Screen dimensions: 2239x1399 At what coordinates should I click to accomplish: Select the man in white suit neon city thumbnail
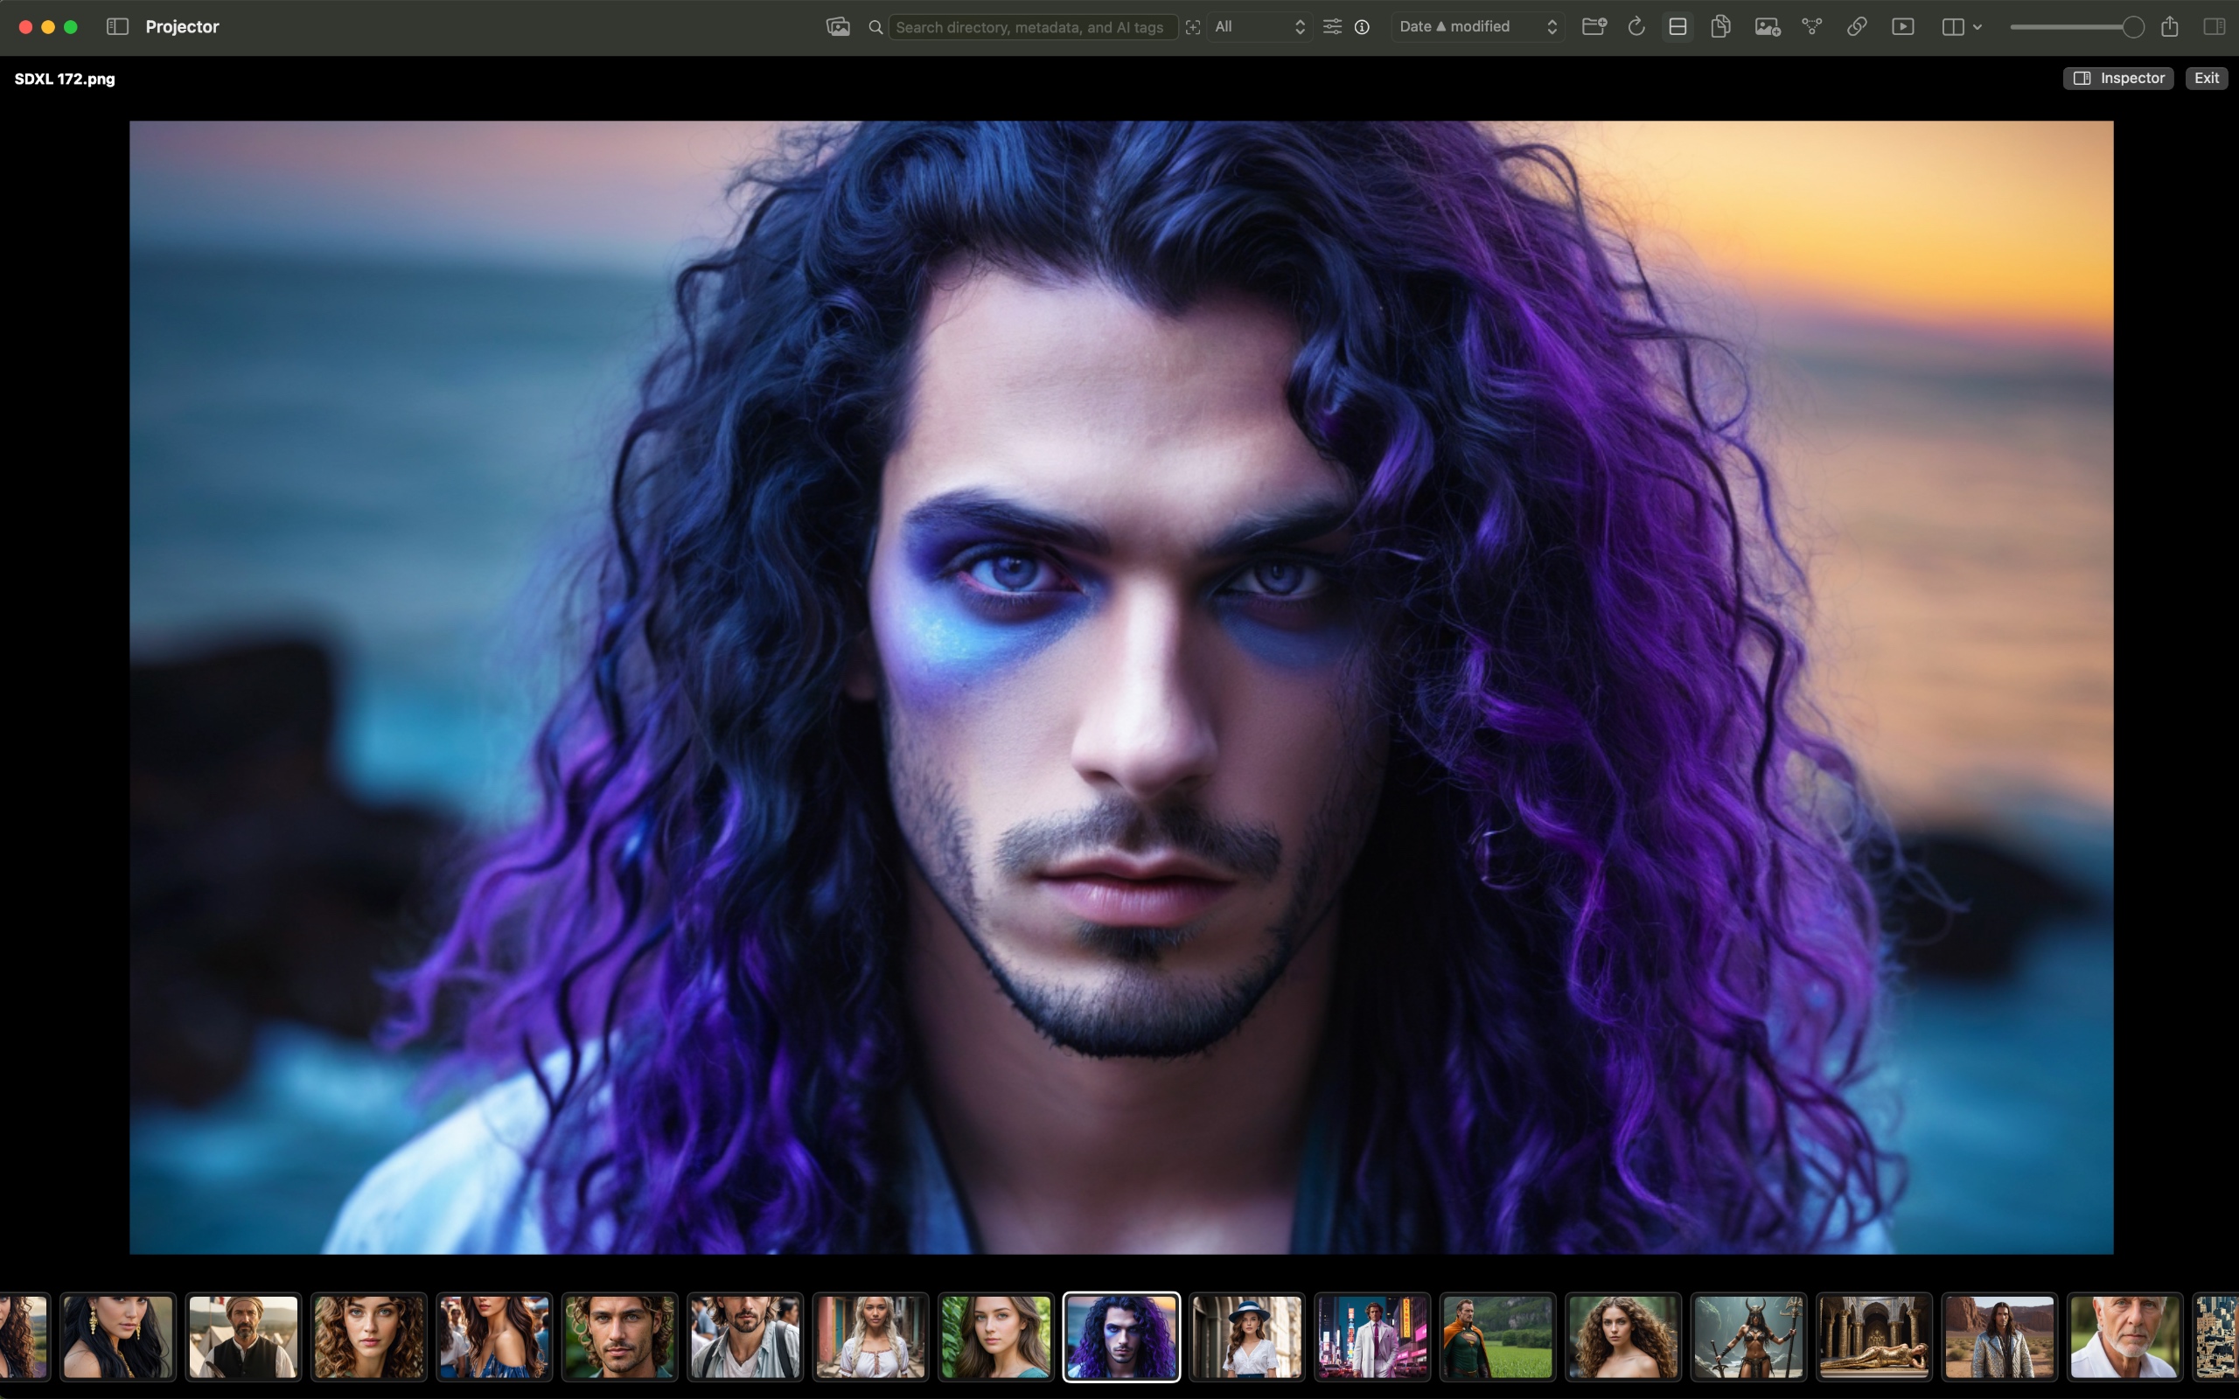click(1372, 1336)
